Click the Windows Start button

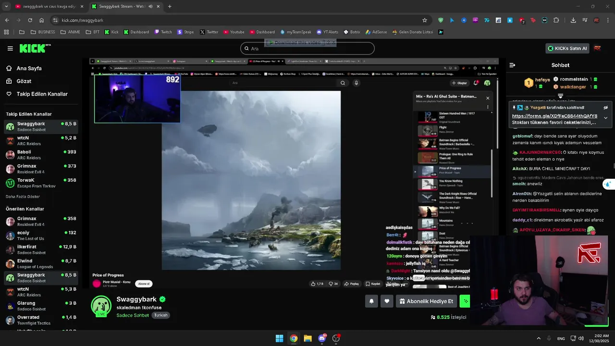pyautogui.click(x=279, y=338)
